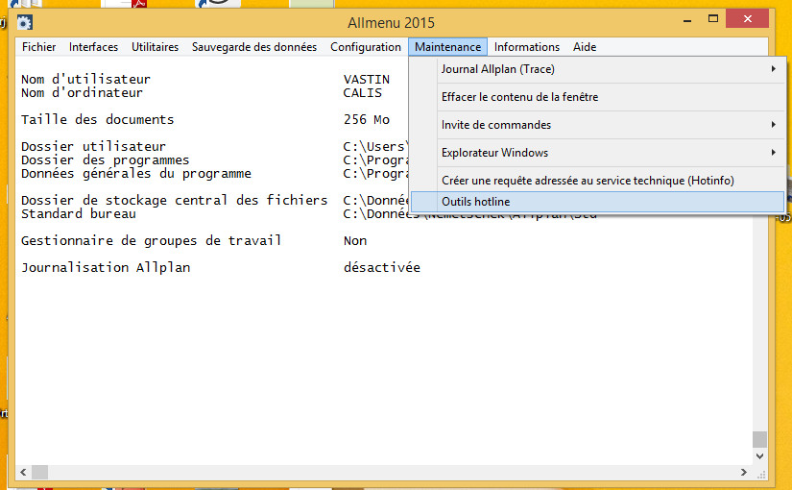Click Dossier utilisateur label
Screen dimensions: 792x490
tap(93, 147)
